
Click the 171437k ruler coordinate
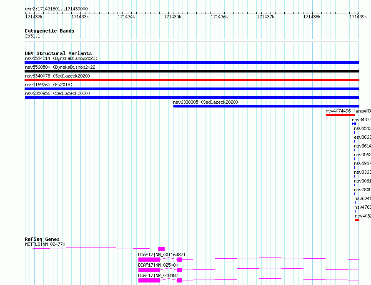266,17
